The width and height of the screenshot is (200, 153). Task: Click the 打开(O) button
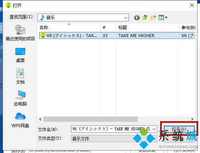(179, 129)
